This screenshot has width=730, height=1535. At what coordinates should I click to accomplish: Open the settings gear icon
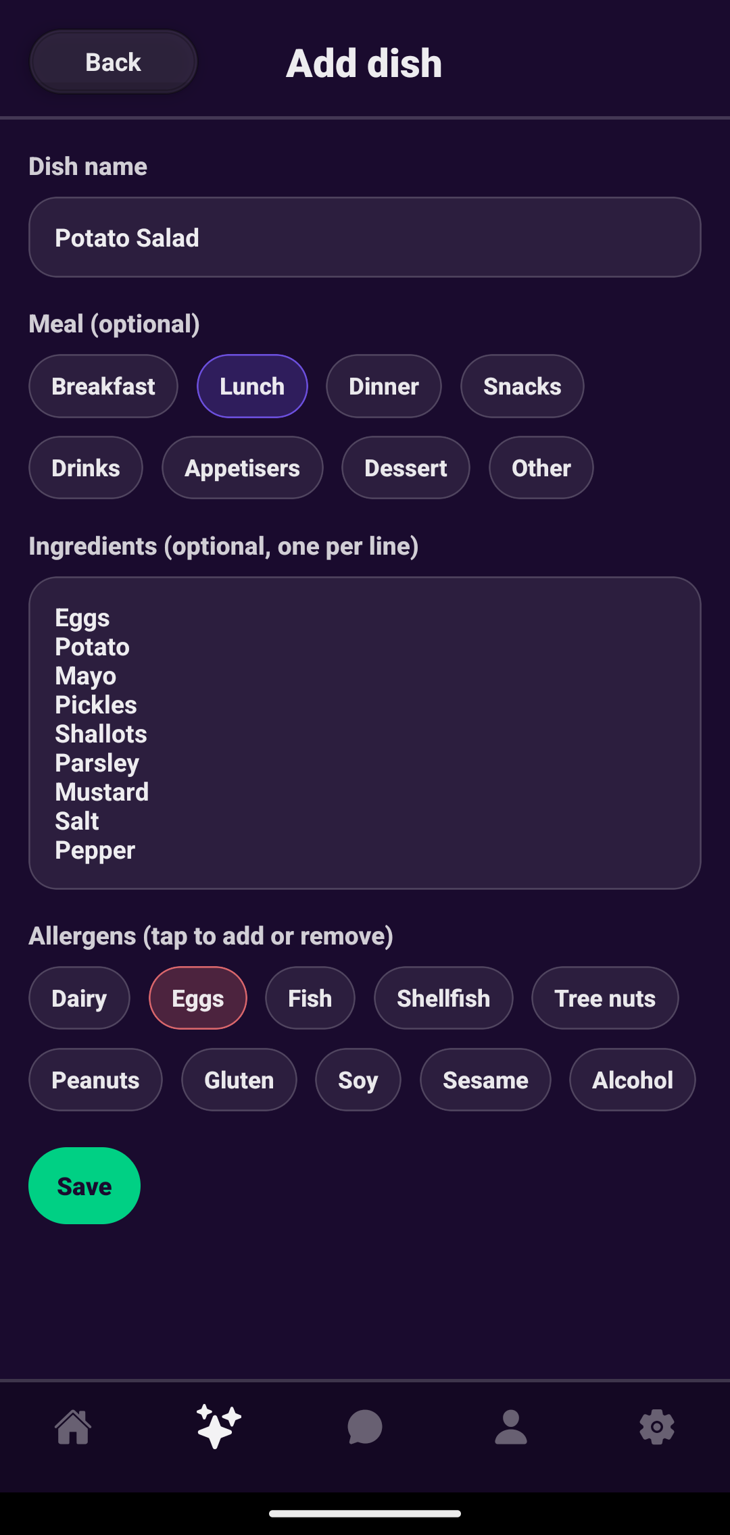(x=657, y=1427)
